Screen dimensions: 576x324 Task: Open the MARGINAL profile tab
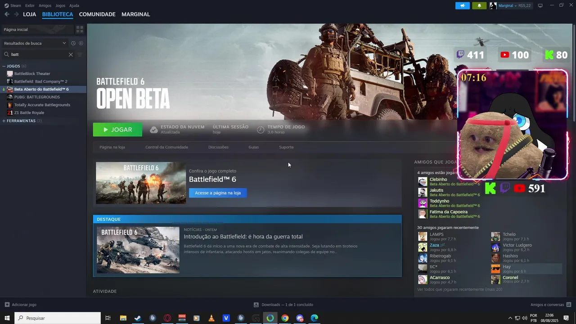coord(136,14)
